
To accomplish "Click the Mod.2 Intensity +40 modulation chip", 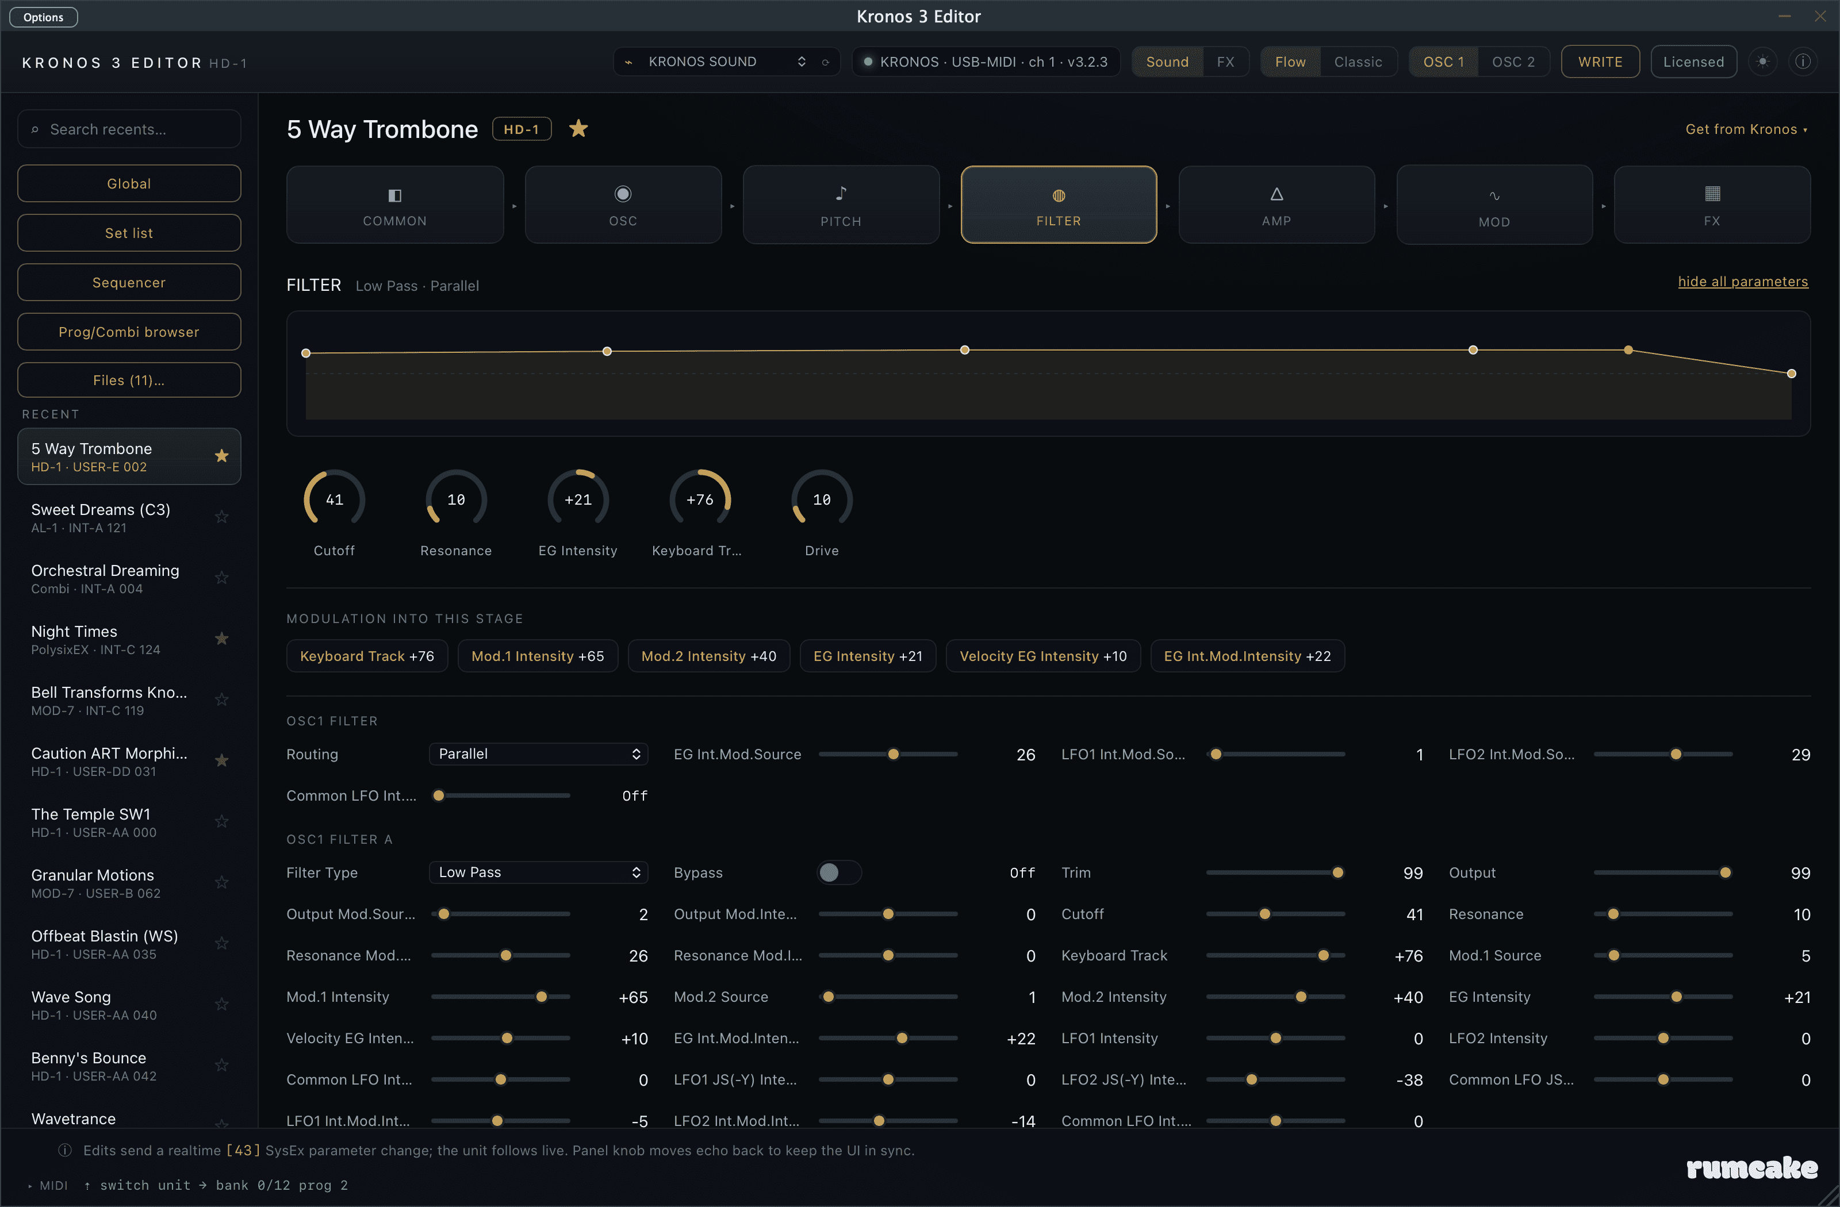I will click(x=709, y=656).
